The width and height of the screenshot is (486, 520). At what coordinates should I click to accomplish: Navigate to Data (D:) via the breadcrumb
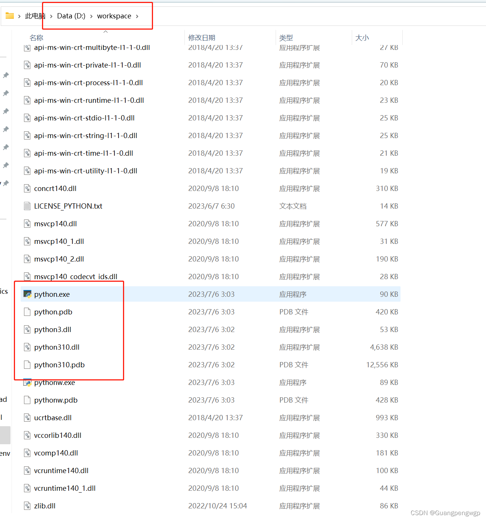pos(71,16)
